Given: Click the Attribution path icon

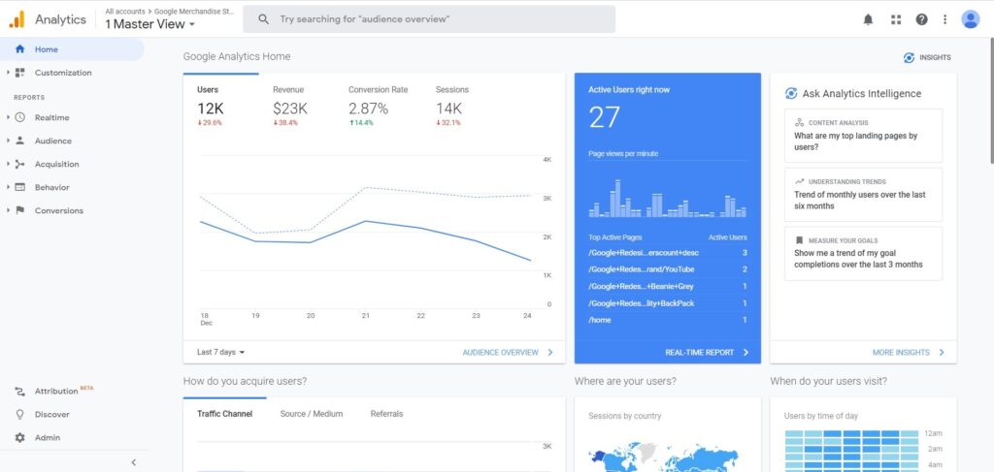Looking at the screenshot, I should coord(19,391).
